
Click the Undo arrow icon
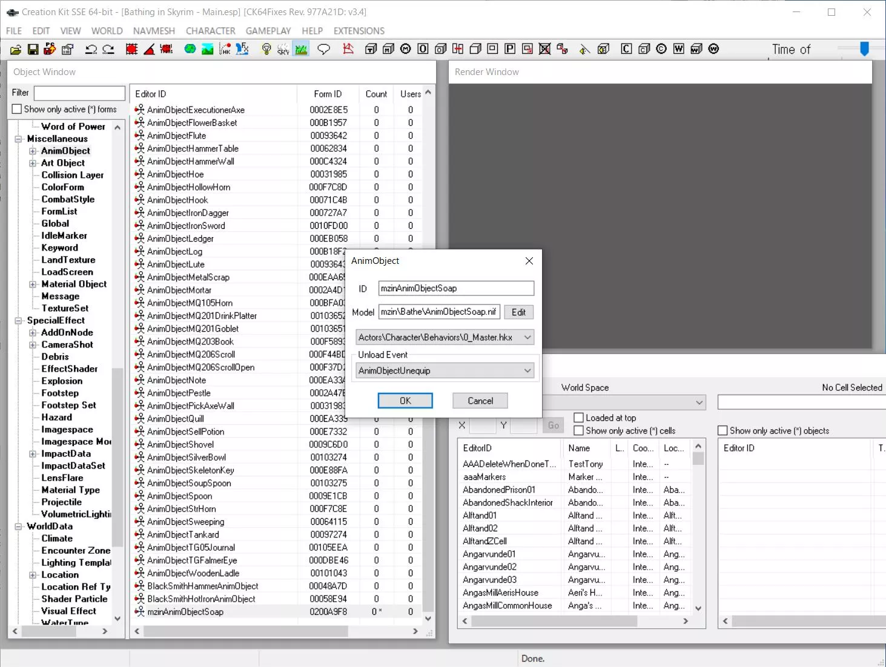coord(91,49)
